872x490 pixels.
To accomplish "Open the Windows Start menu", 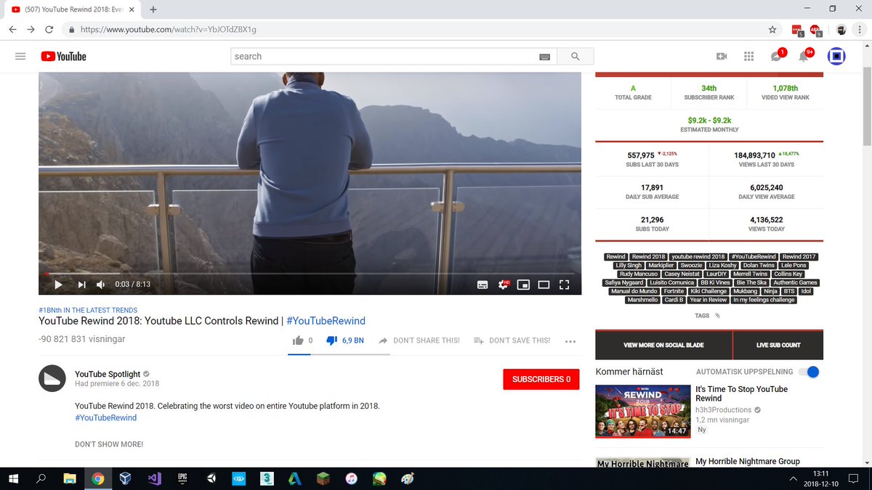I will (14, 478).
